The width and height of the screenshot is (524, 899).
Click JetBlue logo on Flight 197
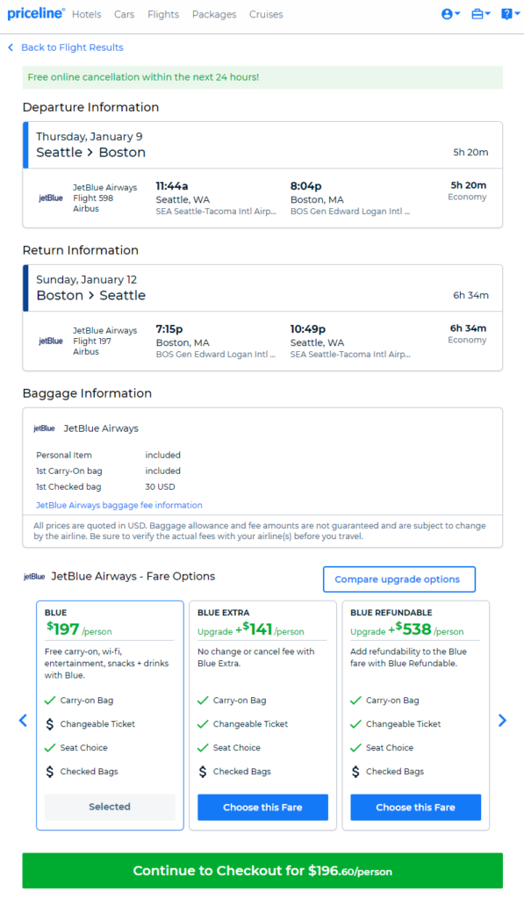pos(51,342)
